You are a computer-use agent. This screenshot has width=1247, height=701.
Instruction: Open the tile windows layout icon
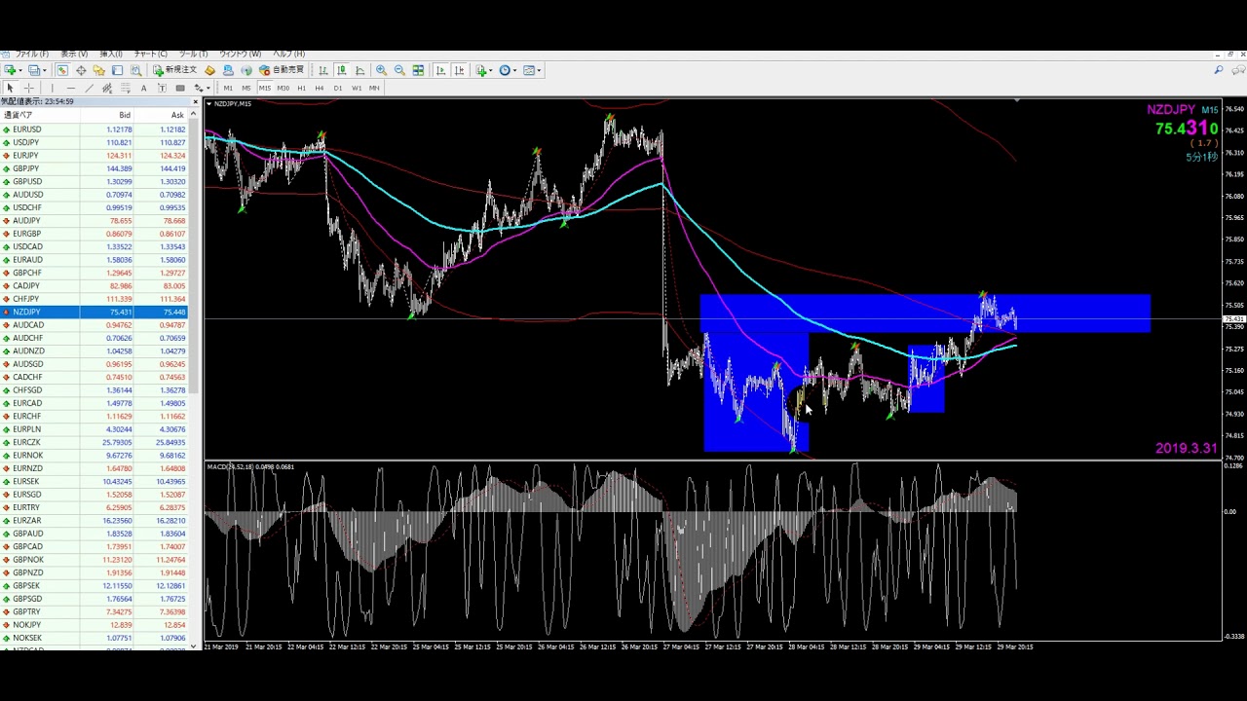coord(418,70)
